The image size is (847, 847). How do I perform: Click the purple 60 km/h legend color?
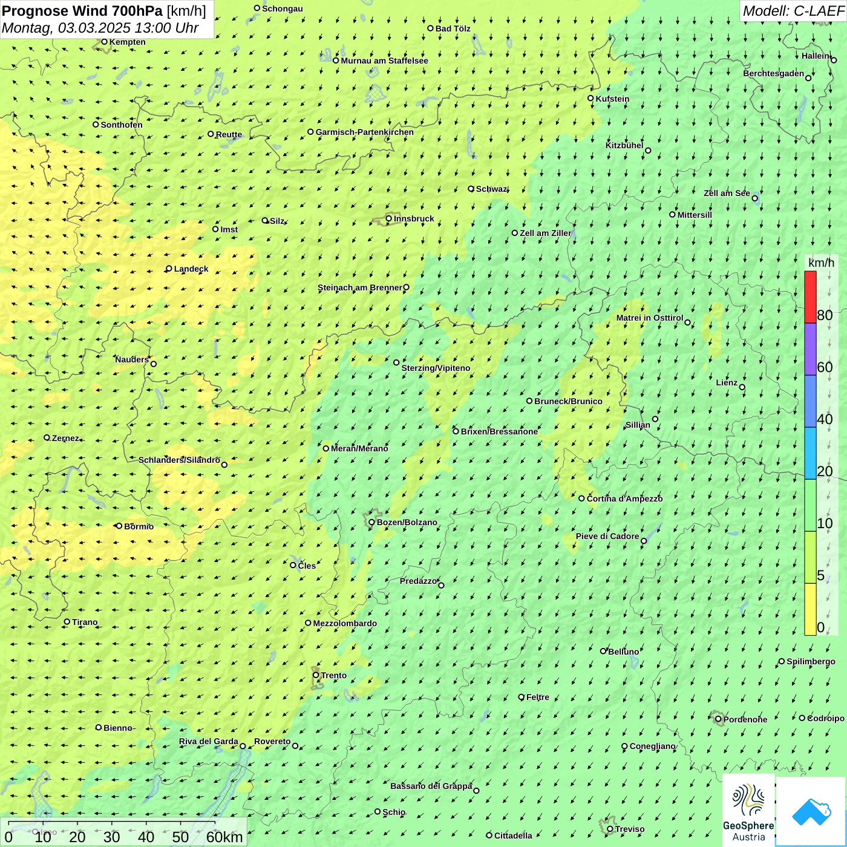point(810,349)
